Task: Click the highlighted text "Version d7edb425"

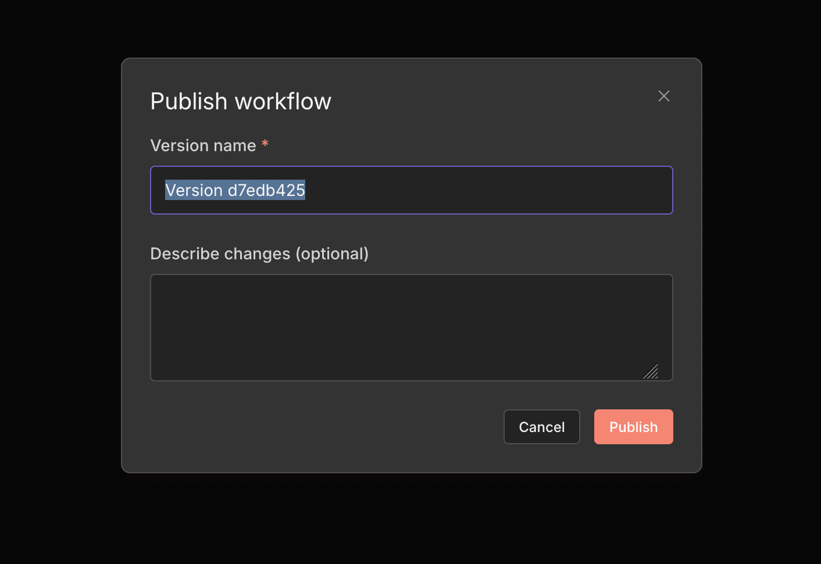Action: [235, 190]
